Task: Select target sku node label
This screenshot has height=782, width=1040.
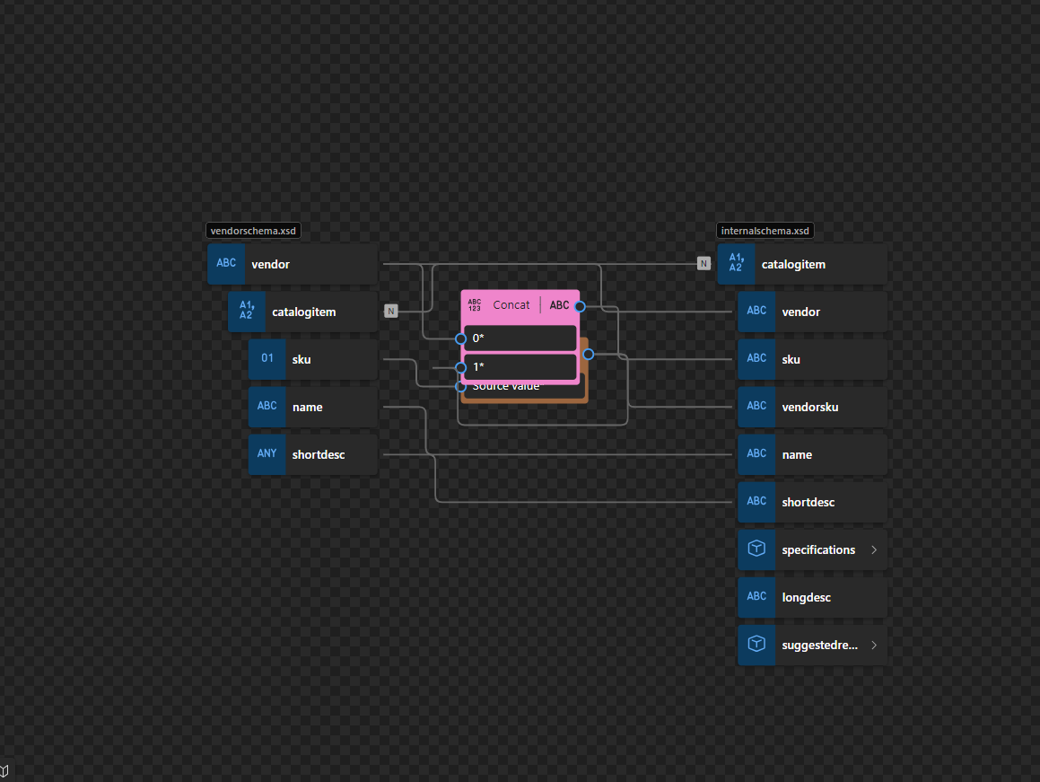Action: tap(791, 360)
